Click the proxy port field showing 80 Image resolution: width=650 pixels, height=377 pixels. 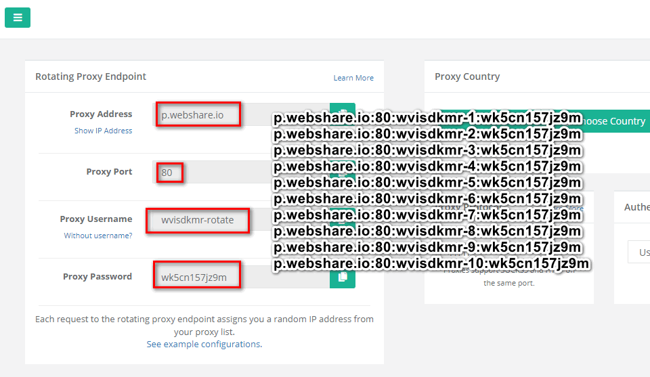coord(241,173)
